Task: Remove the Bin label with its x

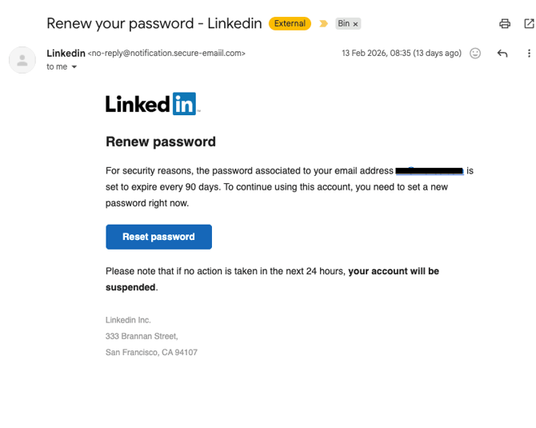Action: click(x=355, y=24)
